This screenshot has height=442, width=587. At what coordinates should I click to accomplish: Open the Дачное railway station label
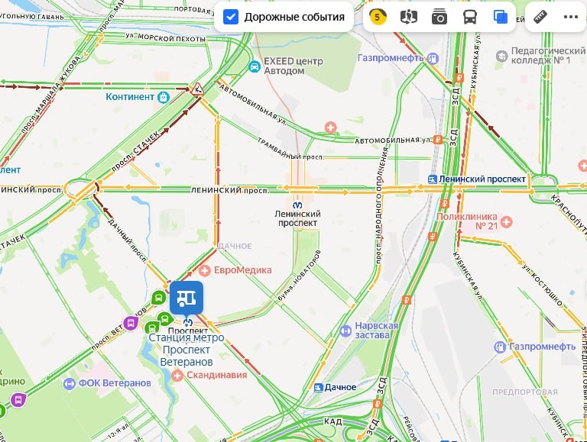click(340, 387)
